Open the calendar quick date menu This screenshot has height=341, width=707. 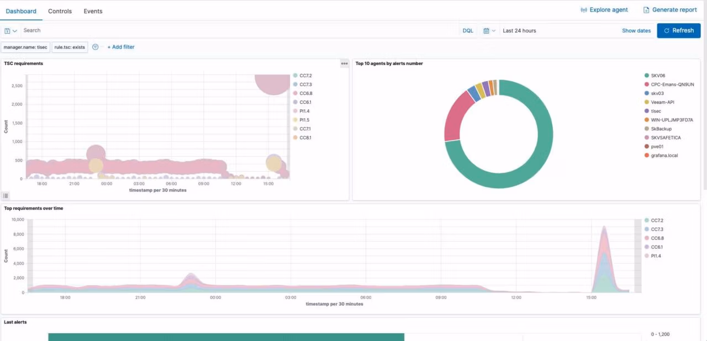pos(489,31)
